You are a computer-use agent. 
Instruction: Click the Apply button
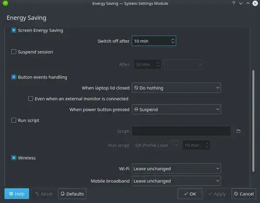(217, 194)
